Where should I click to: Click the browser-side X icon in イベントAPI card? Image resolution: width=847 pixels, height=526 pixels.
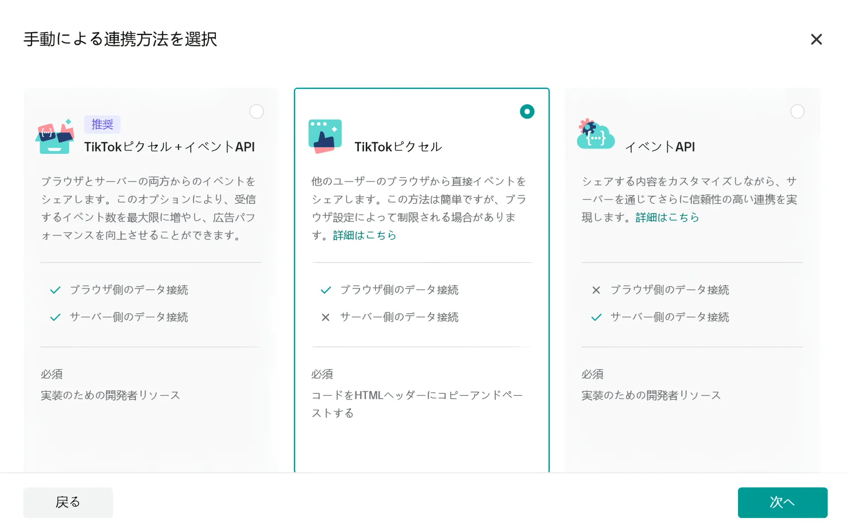pos(596,290)
